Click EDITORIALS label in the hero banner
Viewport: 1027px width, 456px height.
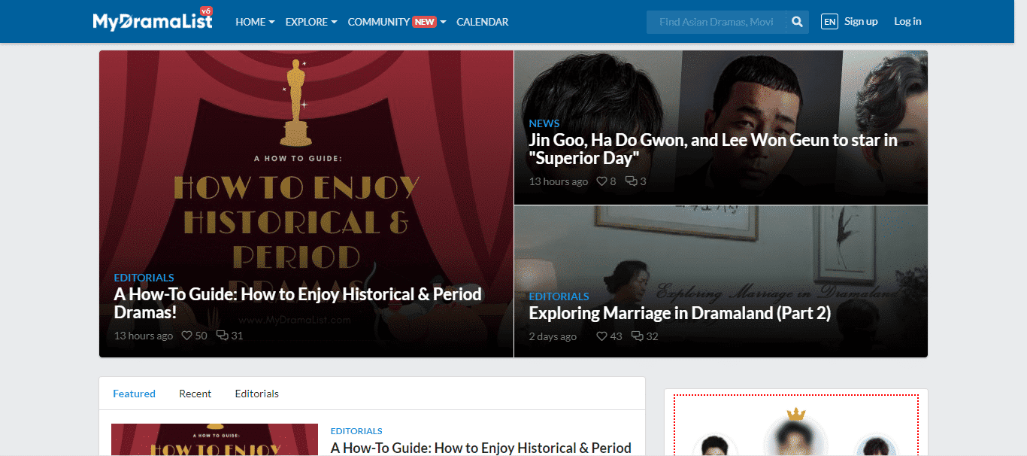click(x=144, y=278)
